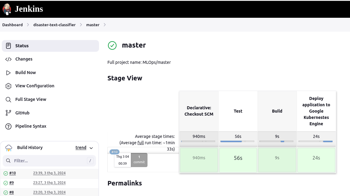The width and height of the screenshot is (350, 196).
Task: Select the Build stage header
Action: [x=277, y=111]
